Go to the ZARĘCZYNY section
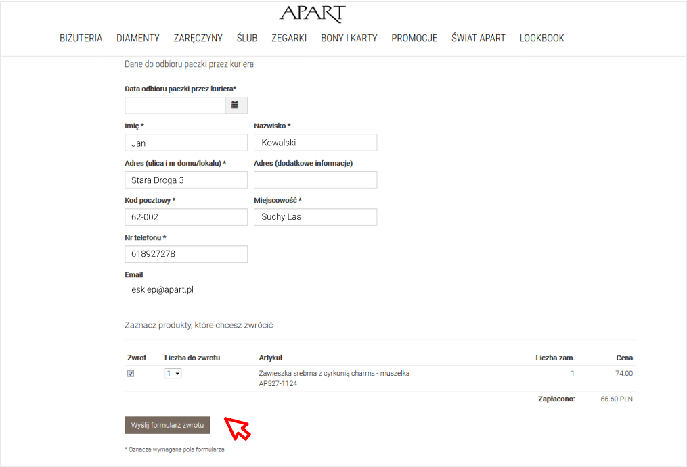This screenshot has height=467, width=687. pyautogui.click(x=198, y=38)
